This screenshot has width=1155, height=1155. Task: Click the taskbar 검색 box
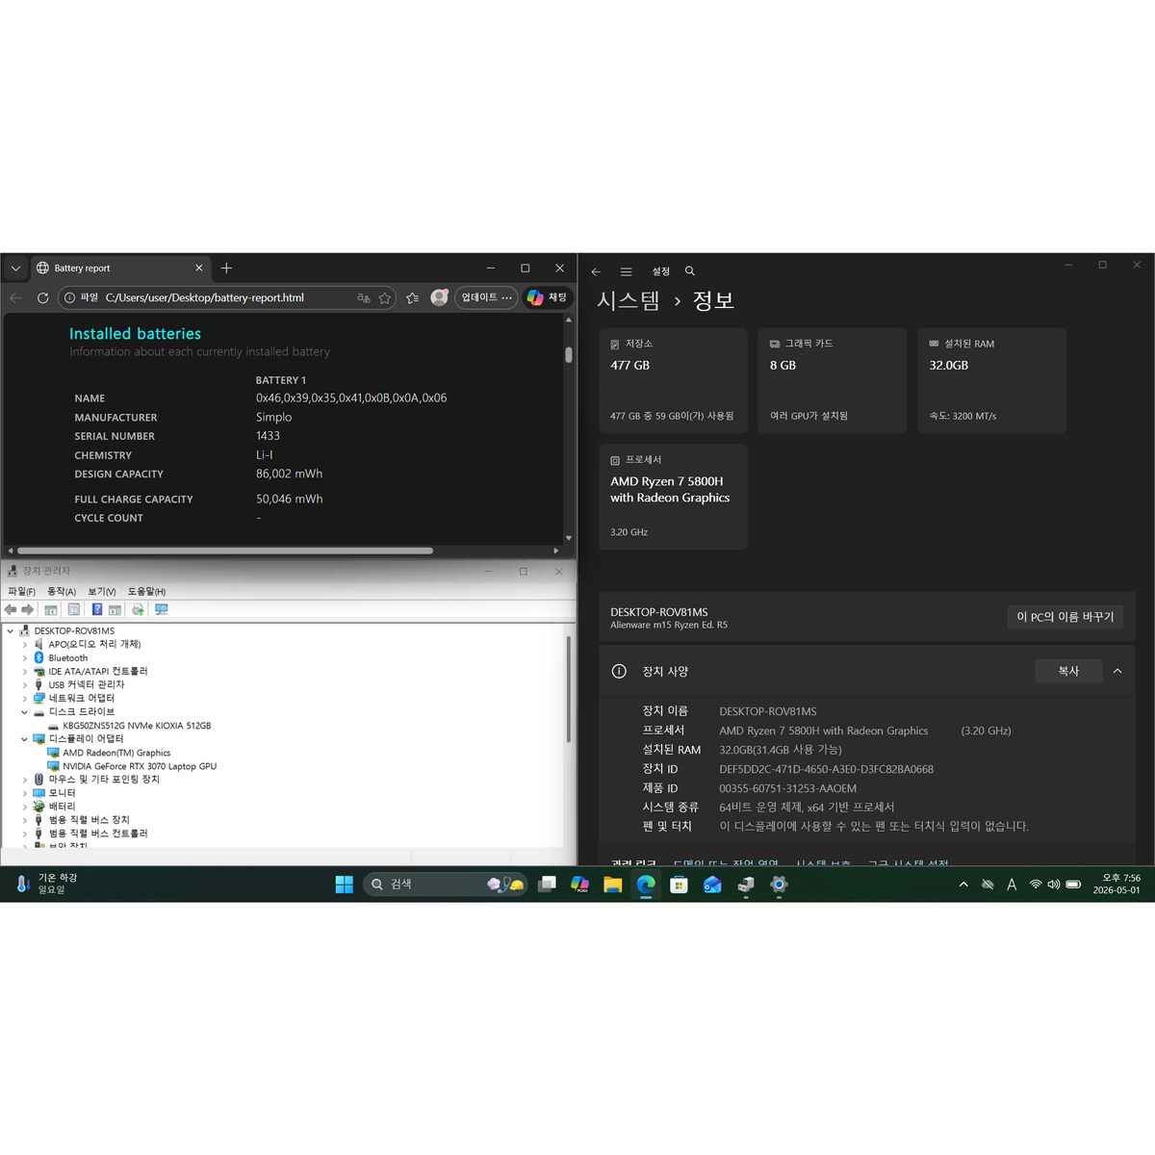tap(446, 884)
